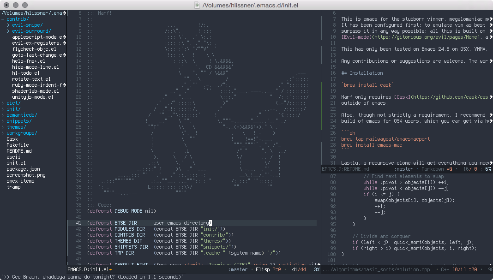
Task: Click the (defconst DEBUG-MODE nil) line
Action: (x=121, y=211)
